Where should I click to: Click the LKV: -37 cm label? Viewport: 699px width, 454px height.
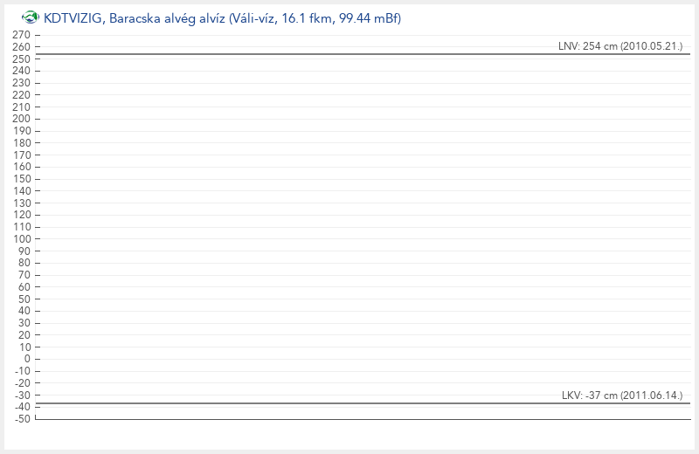click(621, 396)
